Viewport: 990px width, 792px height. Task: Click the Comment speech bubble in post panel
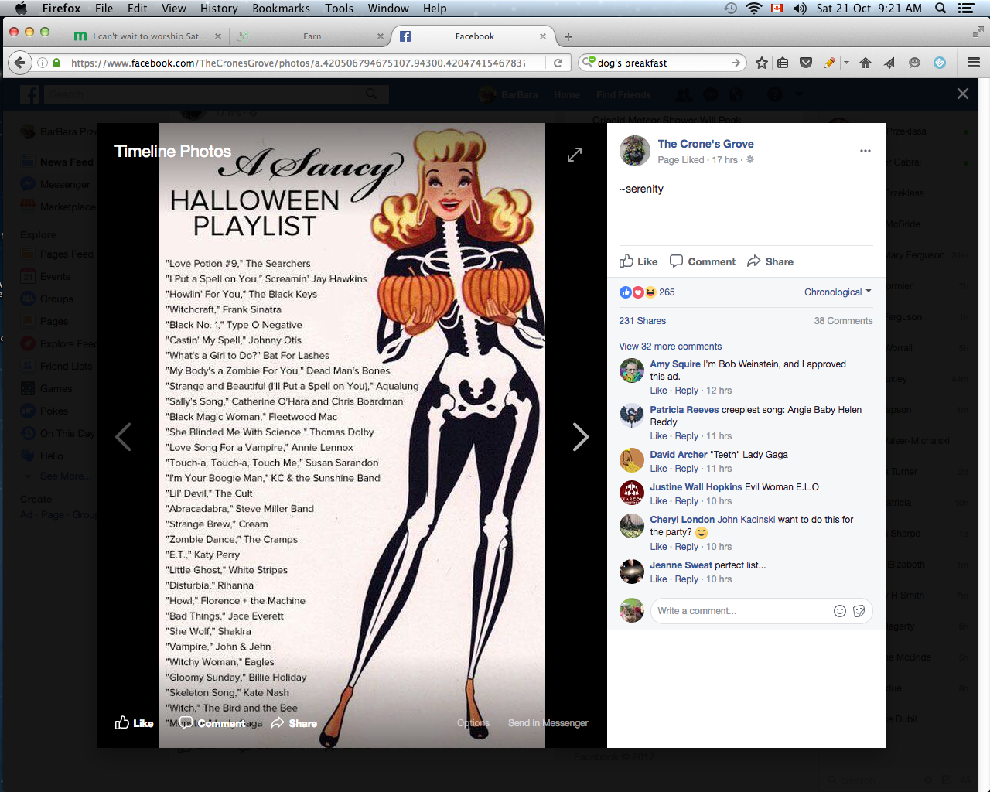pos(702,261)
